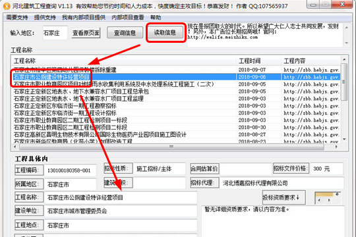Click the 查看原页面 button

click(86, 33)
